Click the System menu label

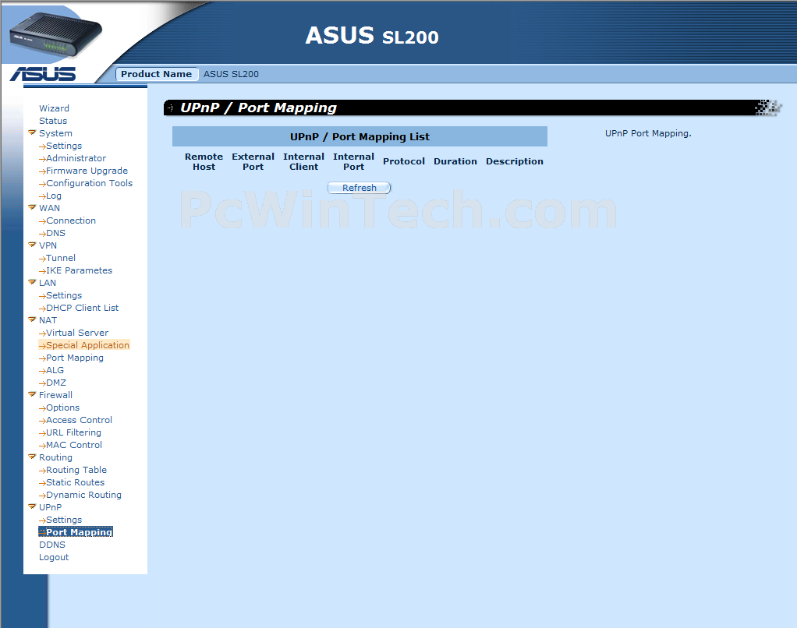click(56, 133)
